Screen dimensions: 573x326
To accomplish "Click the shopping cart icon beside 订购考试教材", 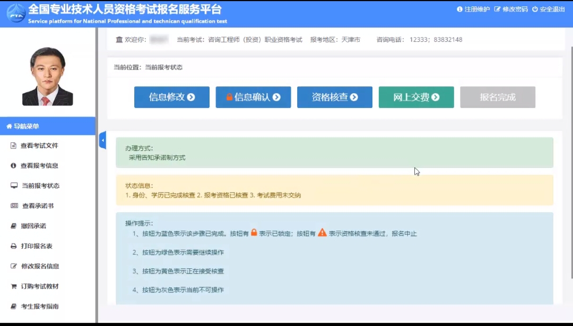I will point(14,286).
